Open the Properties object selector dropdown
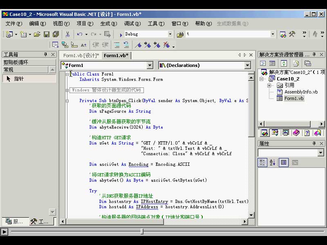The image size is (327, 245). click(x=320, y=153)
